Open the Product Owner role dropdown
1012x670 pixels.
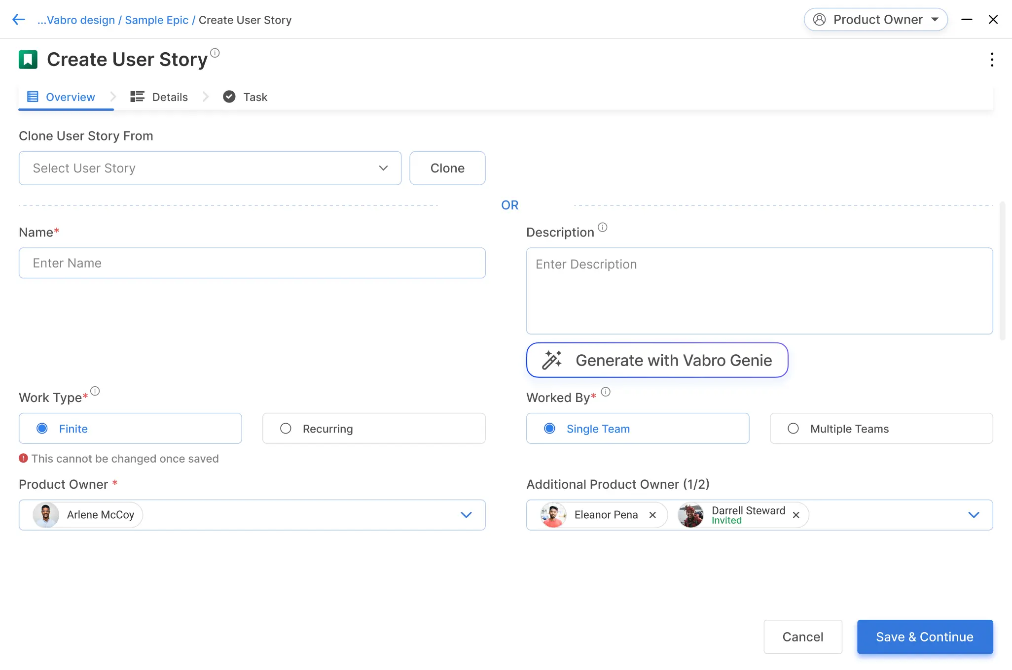tap(875, 20)
